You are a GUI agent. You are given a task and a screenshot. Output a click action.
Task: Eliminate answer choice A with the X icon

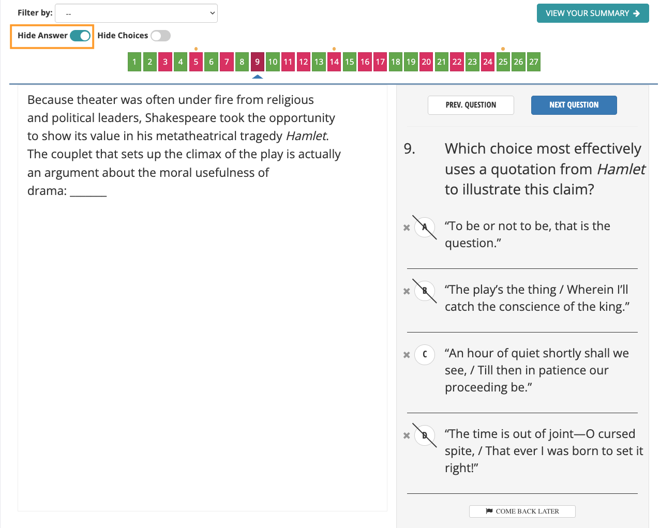click(407, 227)
